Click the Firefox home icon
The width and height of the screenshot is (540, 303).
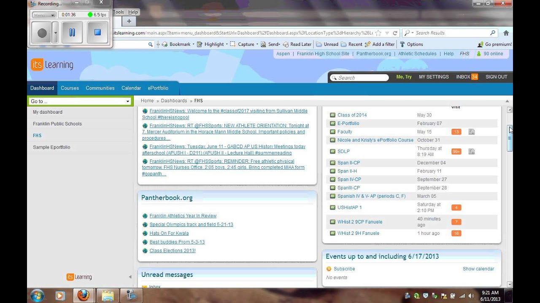(x=506, y=33)
